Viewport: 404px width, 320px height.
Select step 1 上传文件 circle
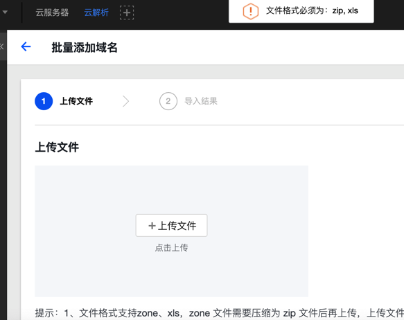pos(44,101)
